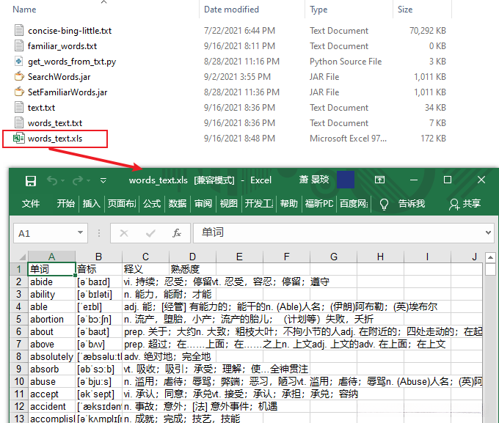Image resolution: width=499 pixels, height=423 pixels.
Task: Select column B header
Action: (x=98, y=257)
